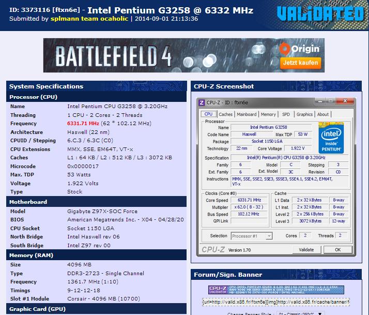Click the CPU-Z purple Z window icon

[x=202, y=102]
